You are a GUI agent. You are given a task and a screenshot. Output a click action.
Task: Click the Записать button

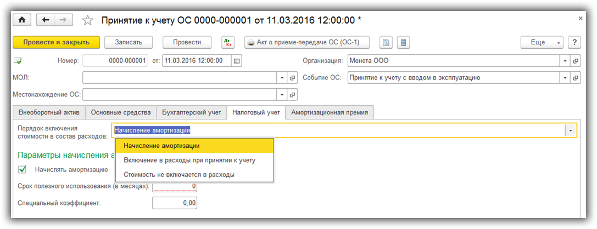[129, 42]
